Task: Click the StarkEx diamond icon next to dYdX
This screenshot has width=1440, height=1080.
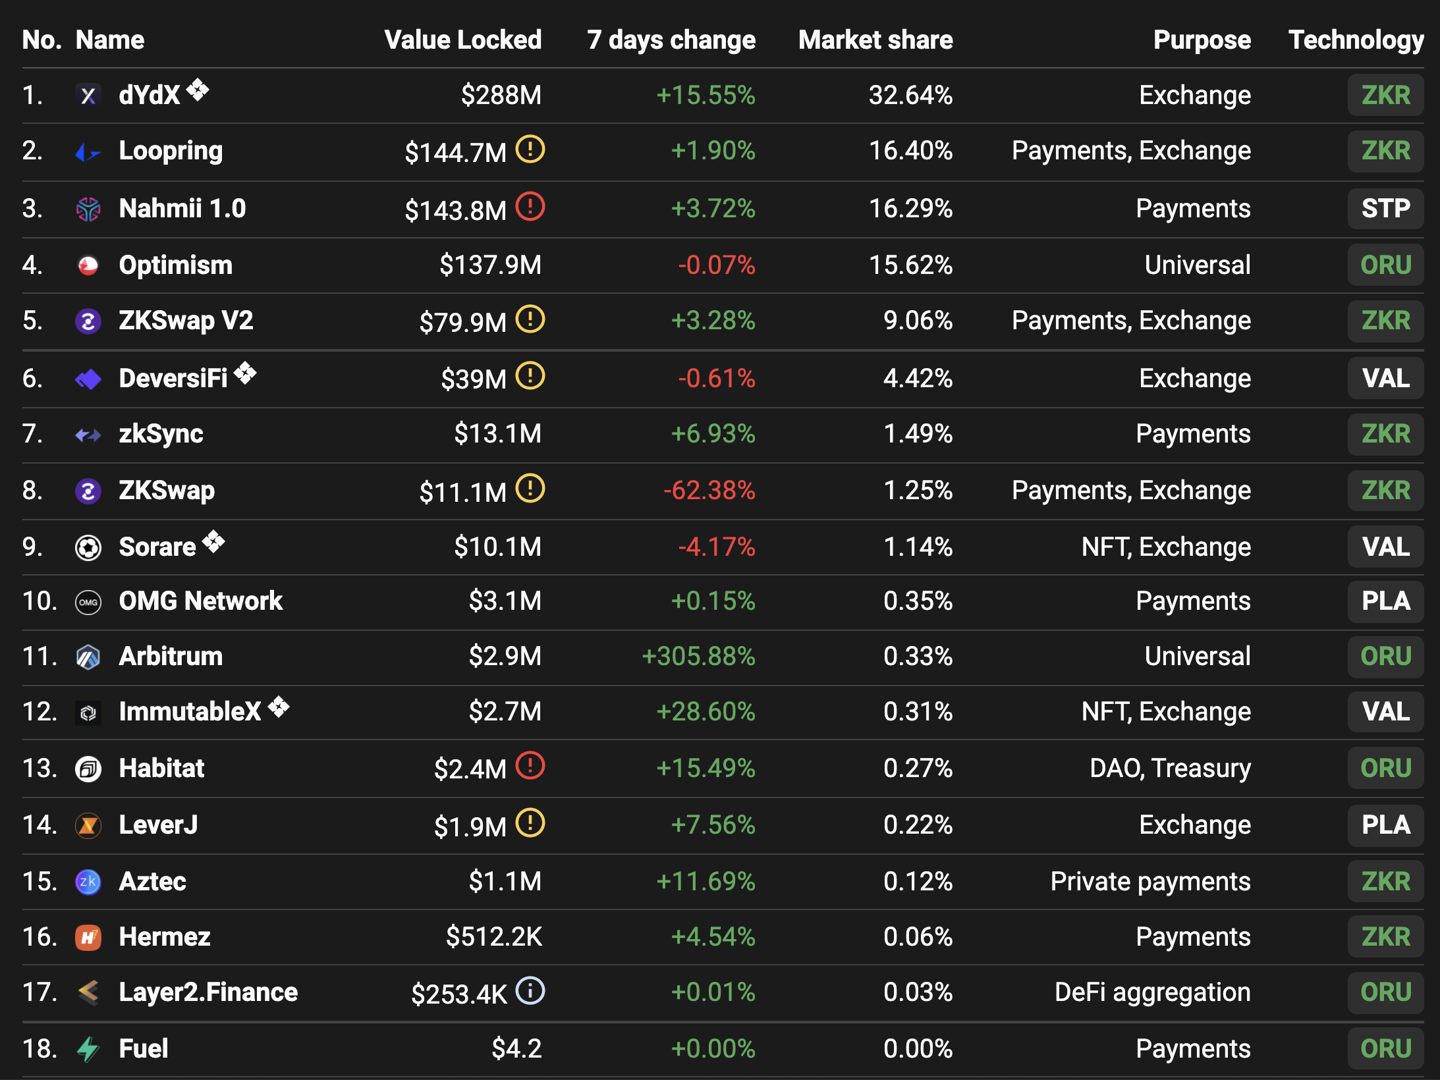Action: click(x=198, y=90)
